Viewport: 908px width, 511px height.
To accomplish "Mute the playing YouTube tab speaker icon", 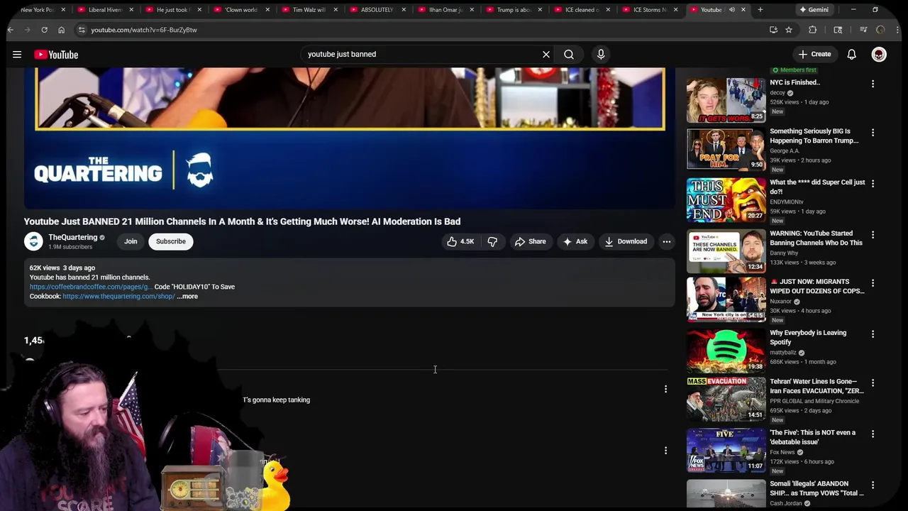I will coord(731,10).
